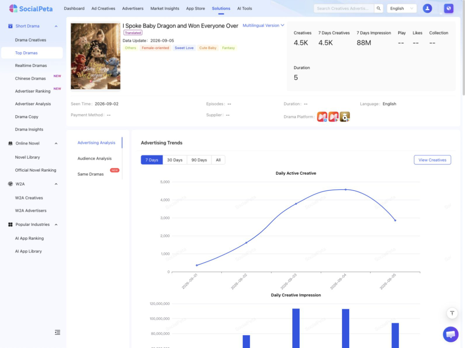
Task: Click the Online Novel book icon
Action: pyautogui.click(x=10, y=143)
